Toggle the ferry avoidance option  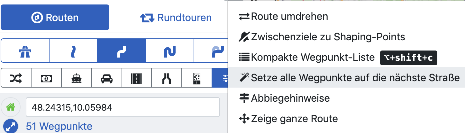(77, 78)
